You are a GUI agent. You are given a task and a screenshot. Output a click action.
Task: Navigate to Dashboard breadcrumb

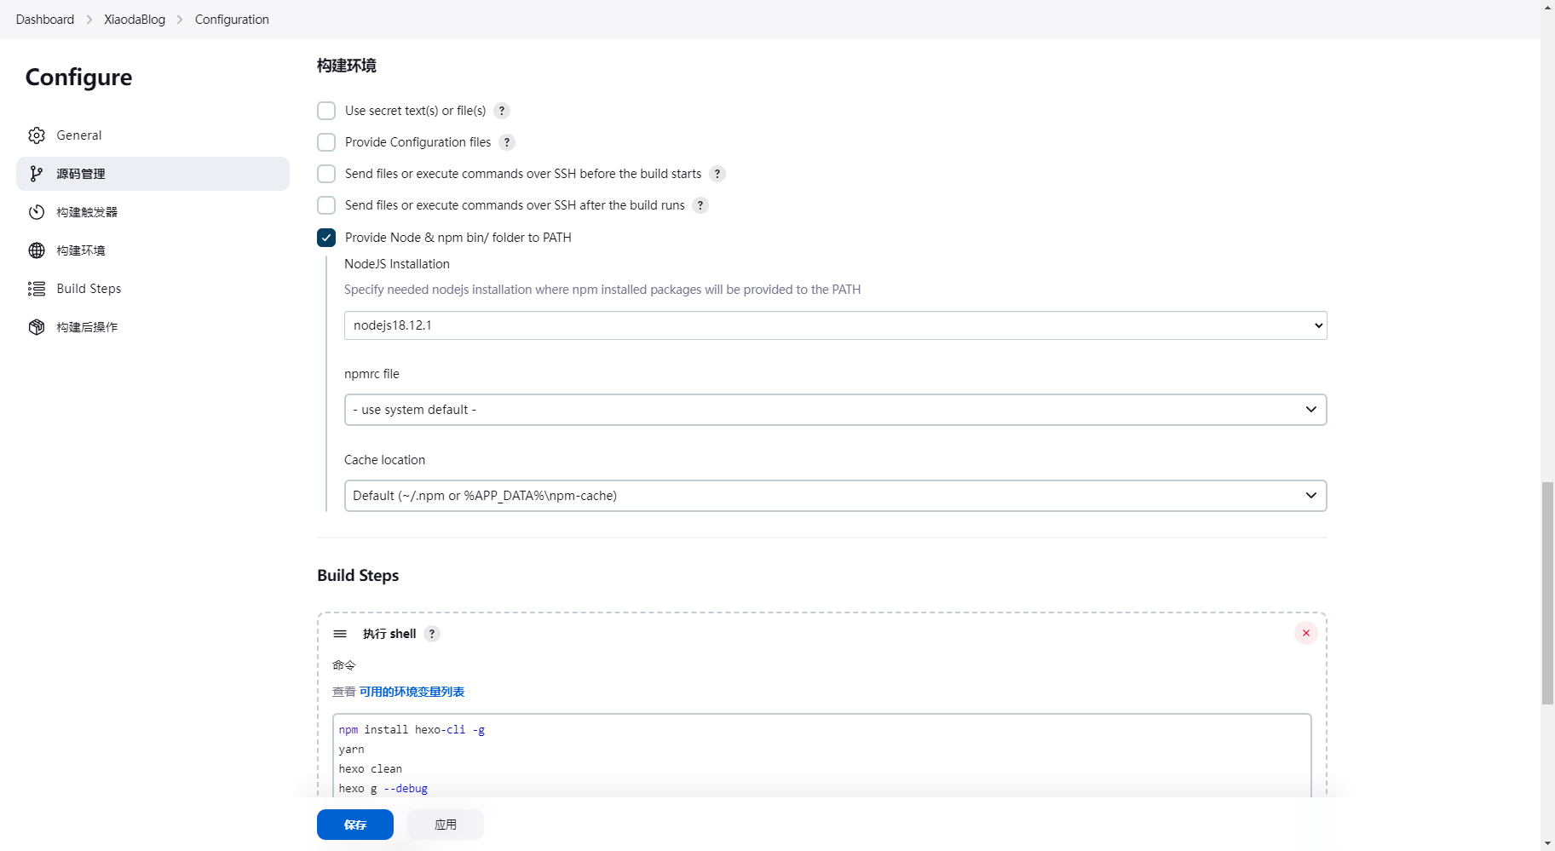(45, 20)
